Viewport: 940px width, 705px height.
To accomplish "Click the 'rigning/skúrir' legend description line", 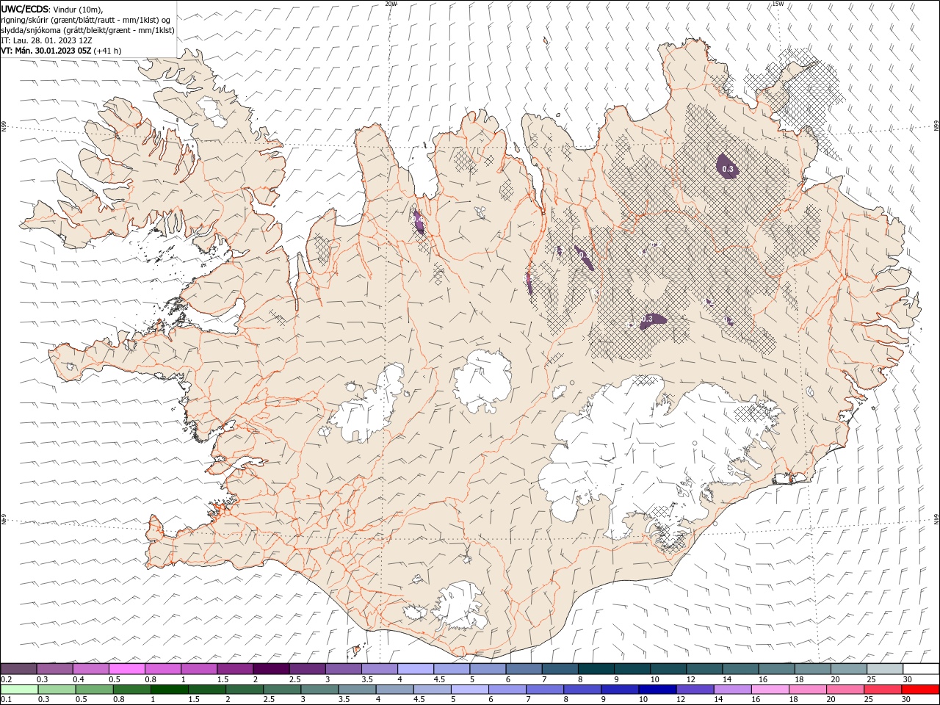I will coord(84,20).
